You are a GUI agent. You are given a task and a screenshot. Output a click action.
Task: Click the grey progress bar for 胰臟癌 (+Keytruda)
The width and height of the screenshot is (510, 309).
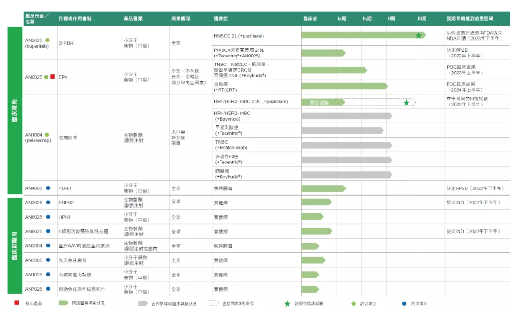click(347, 175)
